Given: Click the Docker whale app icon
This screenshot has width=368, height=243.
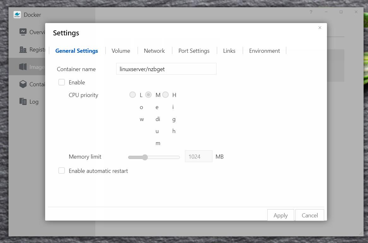Looking at the screenshot, I should [x=17, y=15].
